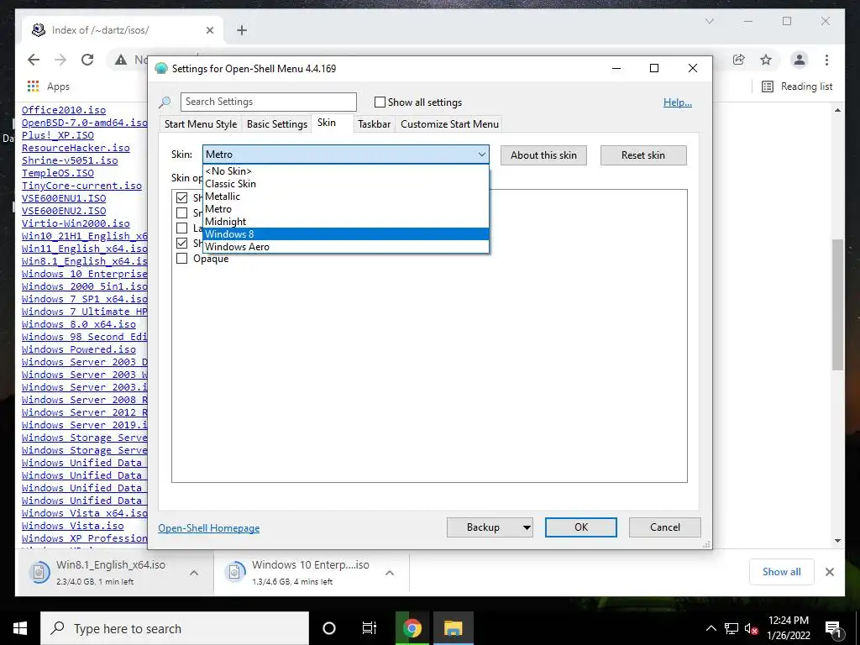Open the Apps shortcut in bookmarks bar
Viewport: 860px width, 645px height.
pyautogui.click(x=49, y=87)
